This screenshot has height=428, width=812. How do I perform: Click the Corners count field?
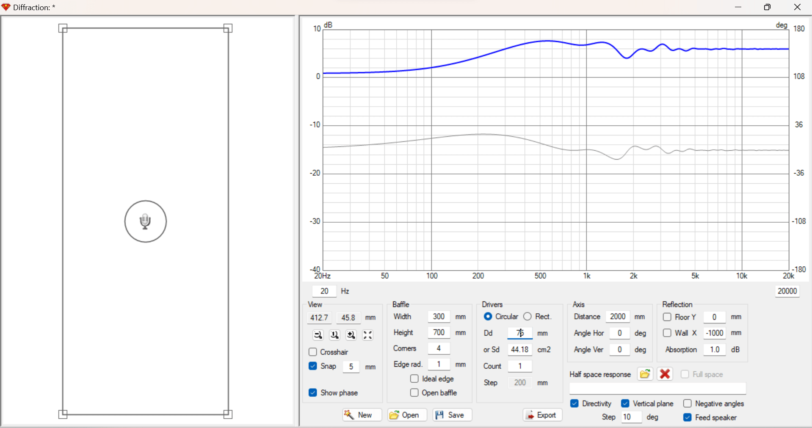[439, 348]
